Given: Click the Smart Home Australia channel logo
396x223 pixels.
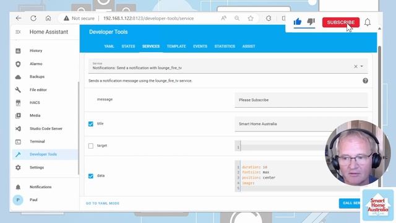Looking at the screenshot, I should pos(378,205).
